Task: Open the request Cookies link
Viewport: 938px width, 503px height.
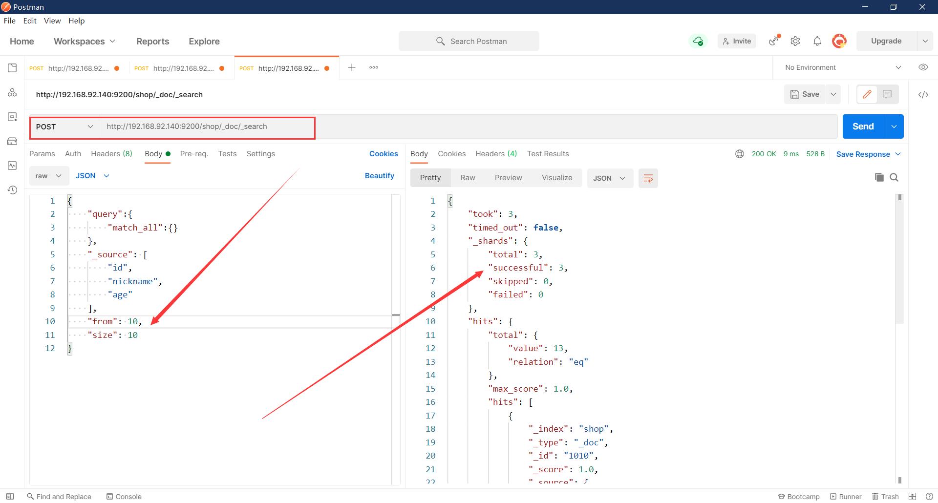Action: pyautogui.click(x=384, y=154)
